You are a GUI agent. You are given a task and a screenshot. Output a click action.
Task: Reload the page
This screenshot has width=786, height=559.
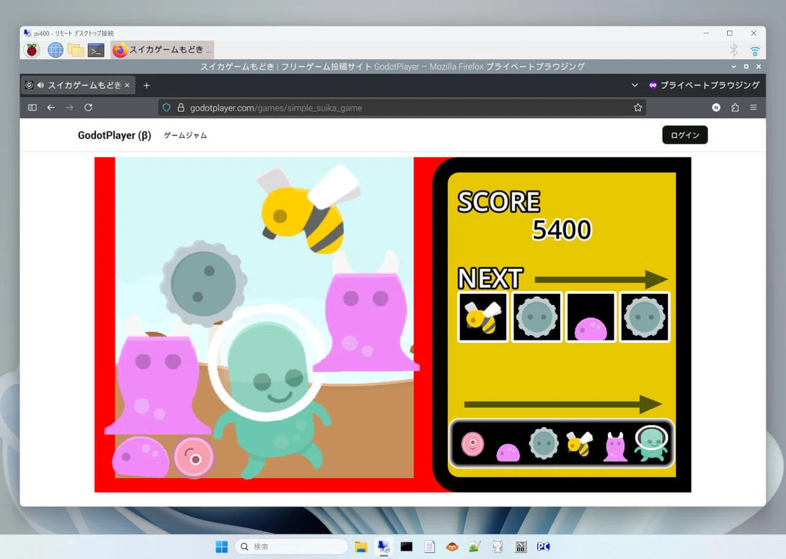(88, 107)
